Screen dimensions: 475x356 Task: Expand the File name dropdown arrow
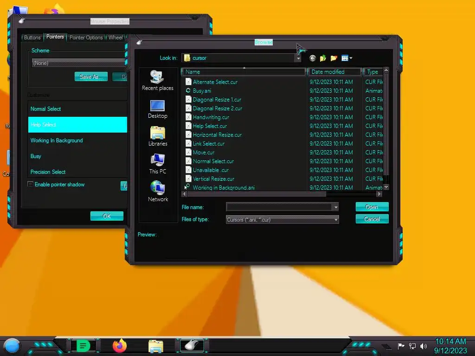click(336, 207)
